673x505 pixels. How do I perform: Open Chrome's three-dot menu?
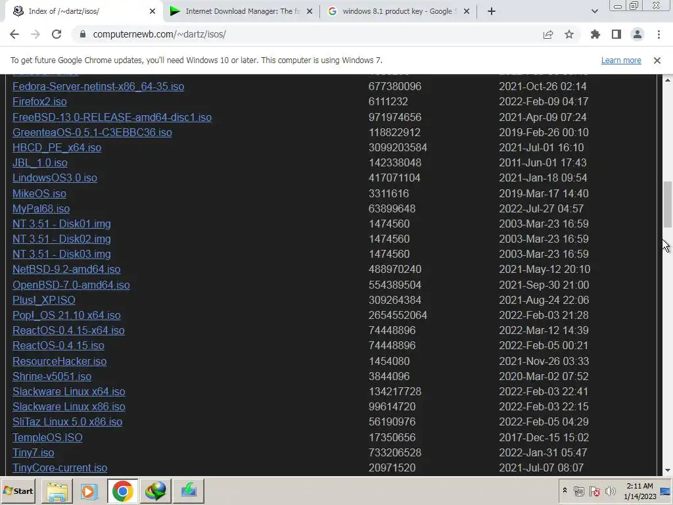[659, 34]
